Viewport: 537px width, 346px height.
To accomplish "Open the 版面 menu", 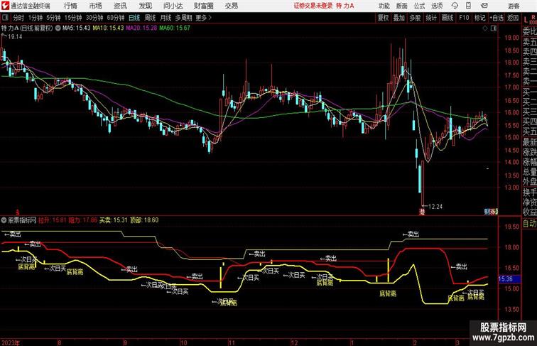I will point(402,6).
